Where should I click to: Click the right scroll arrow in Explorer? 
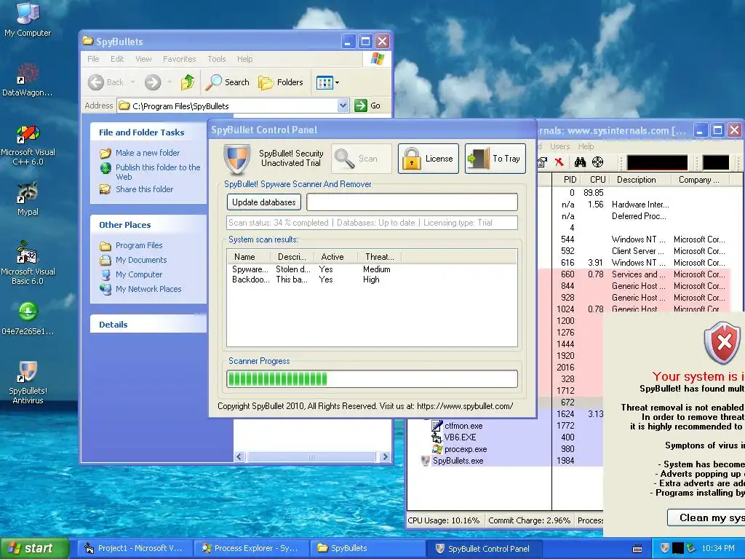coord(385,457)
